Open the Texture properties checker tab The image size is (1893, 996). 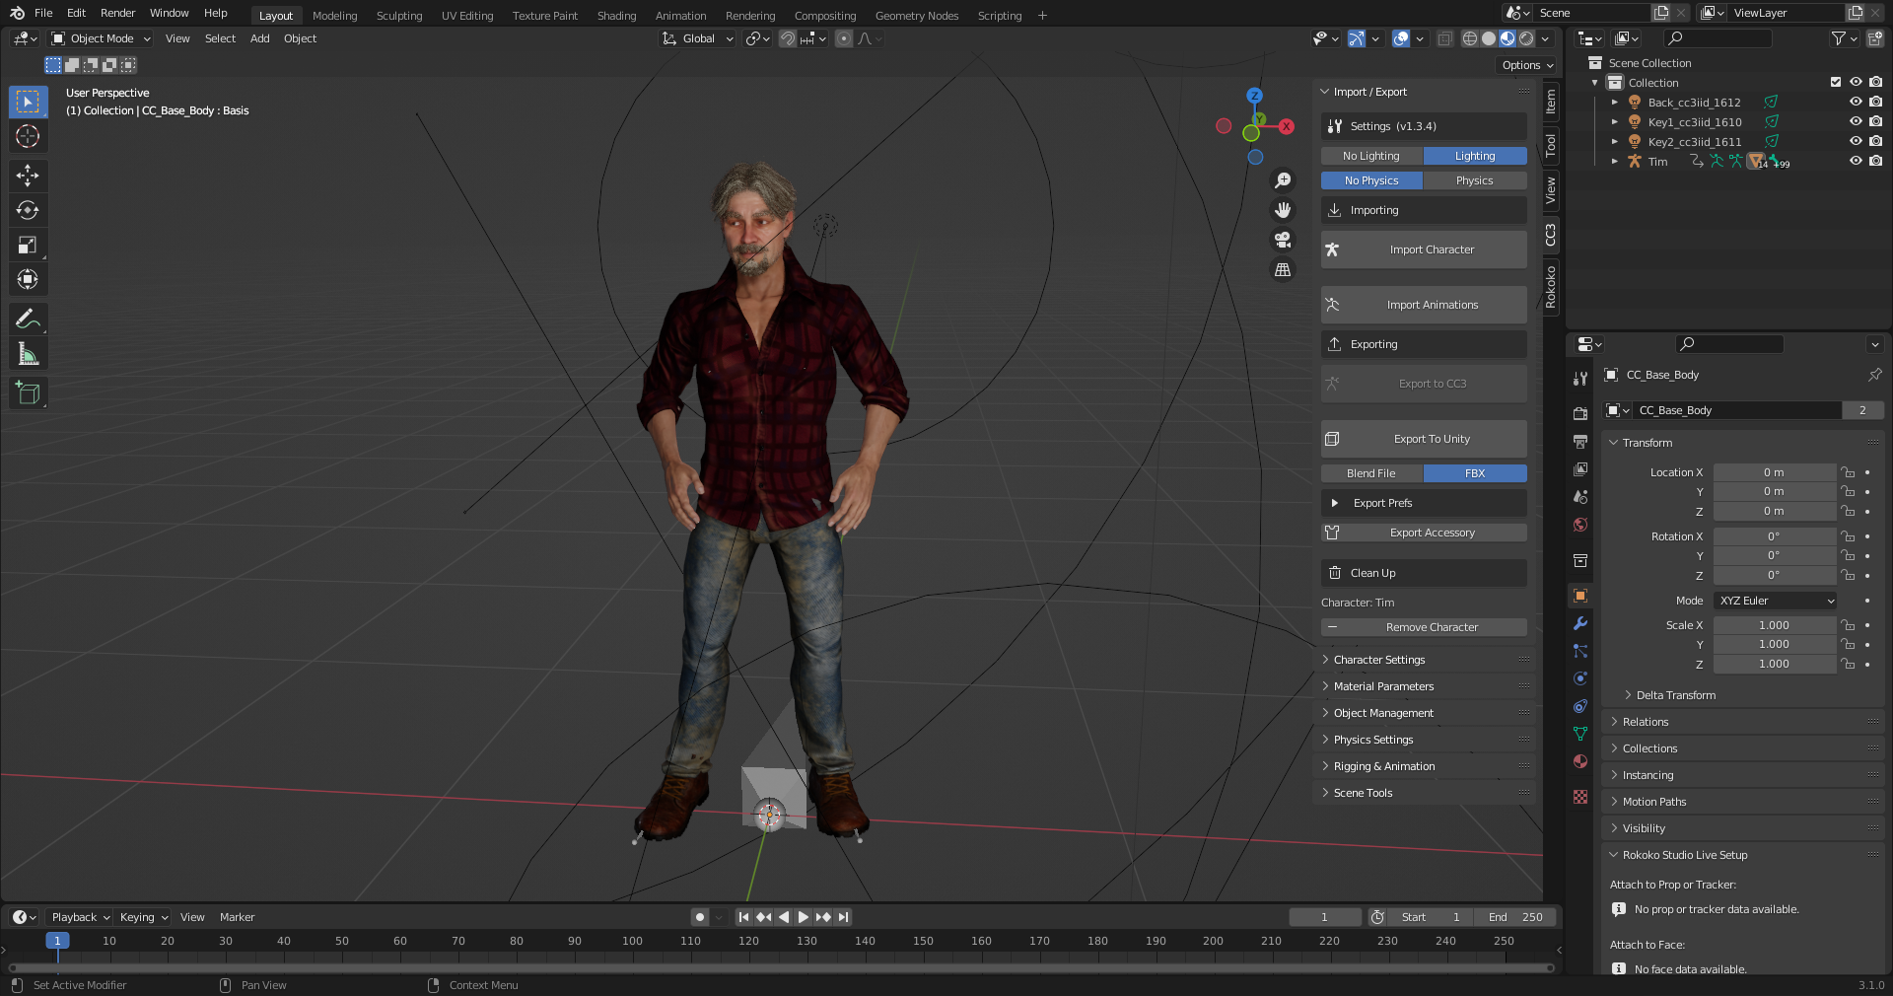[1580, 797]
